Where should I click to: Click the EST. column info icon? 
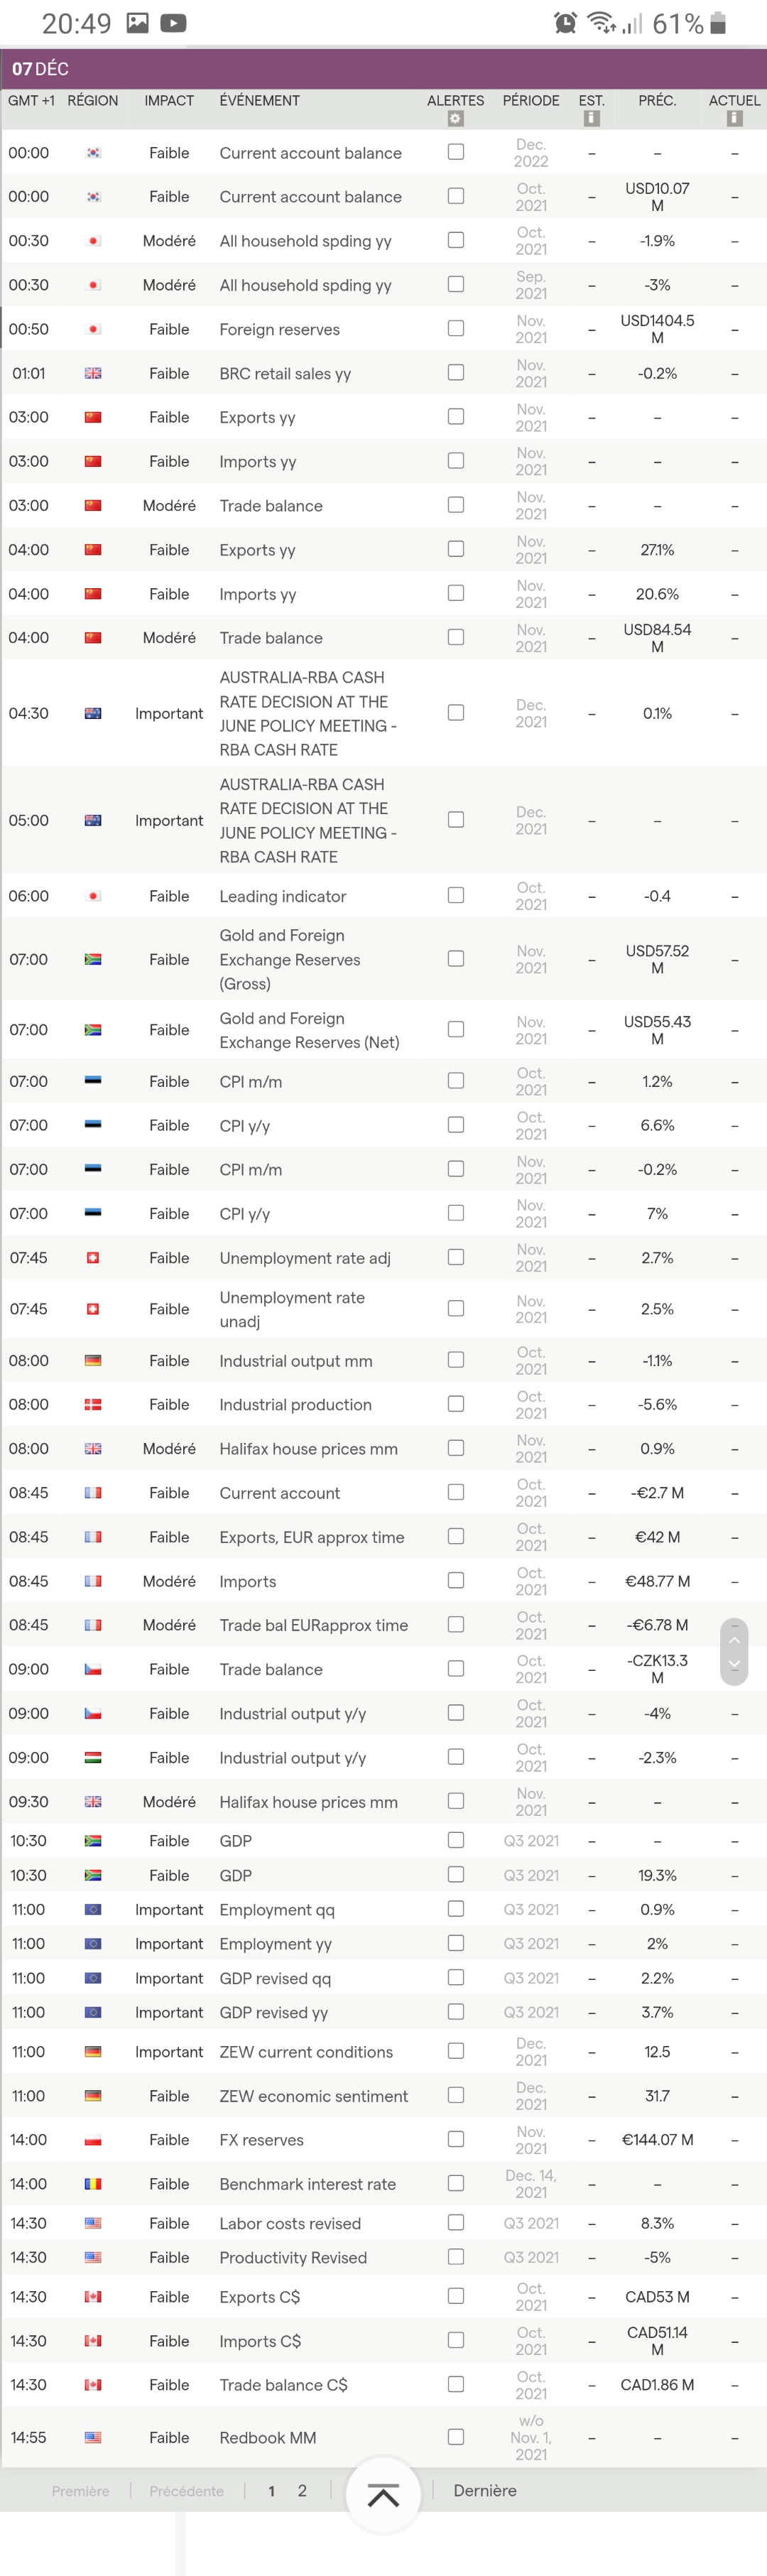point(591,119)
